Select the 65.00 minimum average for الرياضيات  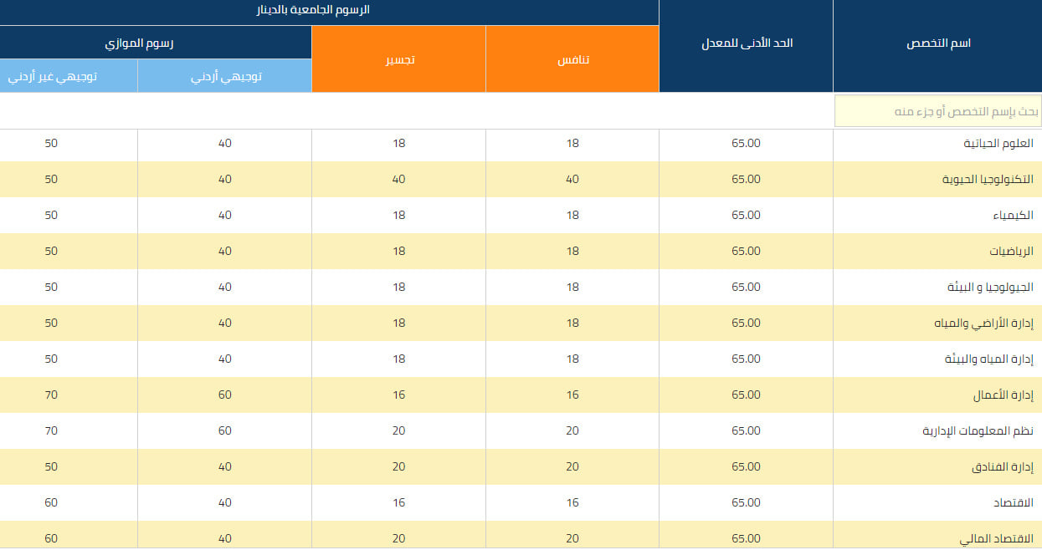click(747, 251)
